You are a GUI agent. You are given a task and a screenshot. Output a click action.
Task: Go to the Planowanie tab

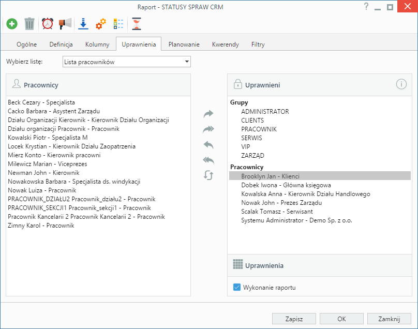[x=184, y=44]
